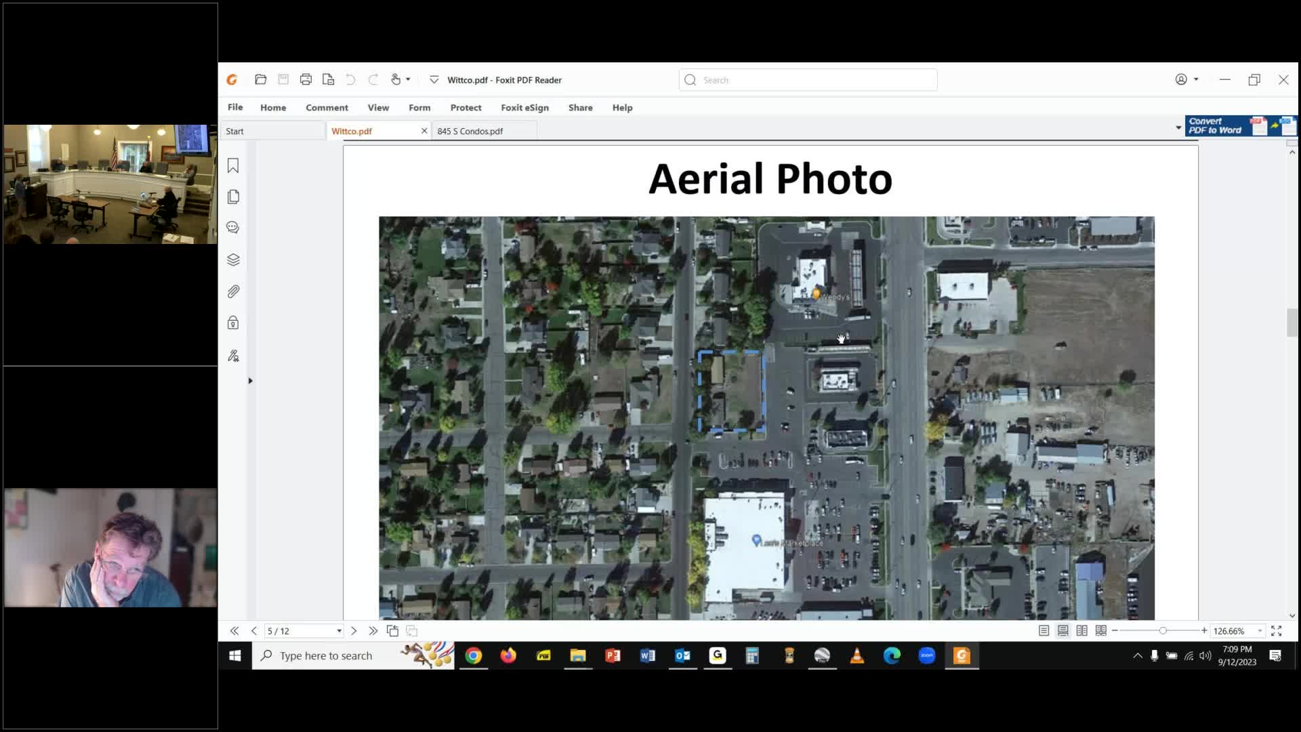
Task: Click the Open file folder icon
Action: (x=261, y=80)
